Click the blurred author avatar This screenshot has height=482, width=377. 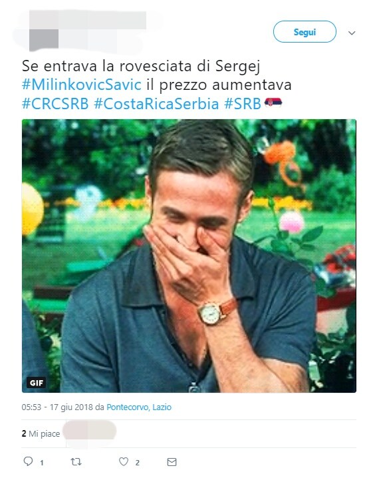pyautogui.click(x=44, y=40)
